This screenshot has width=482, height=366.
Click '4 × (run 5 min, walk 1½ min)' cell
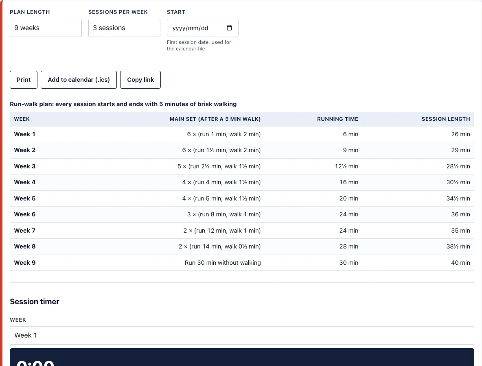point(221,199)
